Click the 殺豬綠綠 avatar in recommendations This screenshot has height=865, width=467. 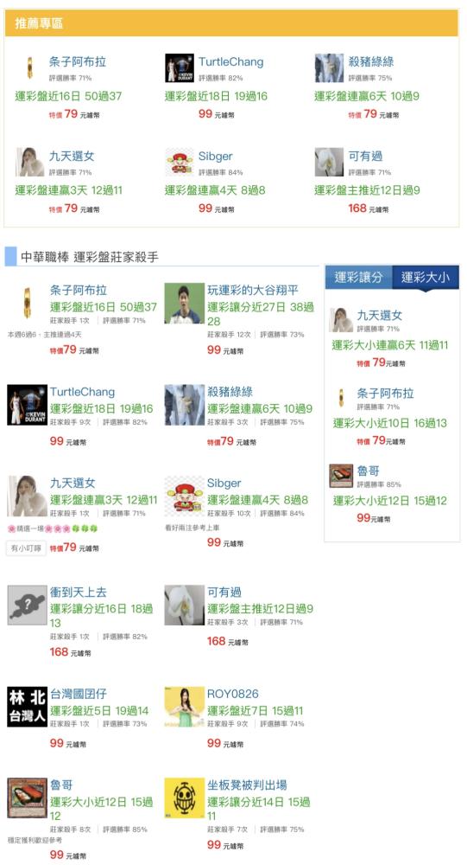pyautogui.click(x=330, y=68)
